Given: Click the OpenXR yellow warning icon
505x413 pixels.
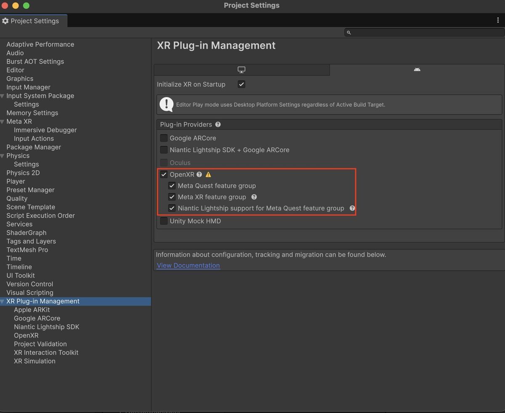Looking at the screenshot, I should coord(208,174).
